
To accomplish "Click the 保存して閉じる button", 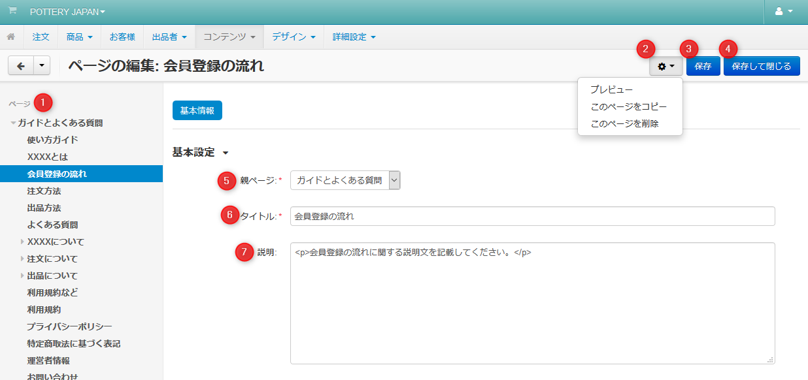I will click(x=761, y=66).
